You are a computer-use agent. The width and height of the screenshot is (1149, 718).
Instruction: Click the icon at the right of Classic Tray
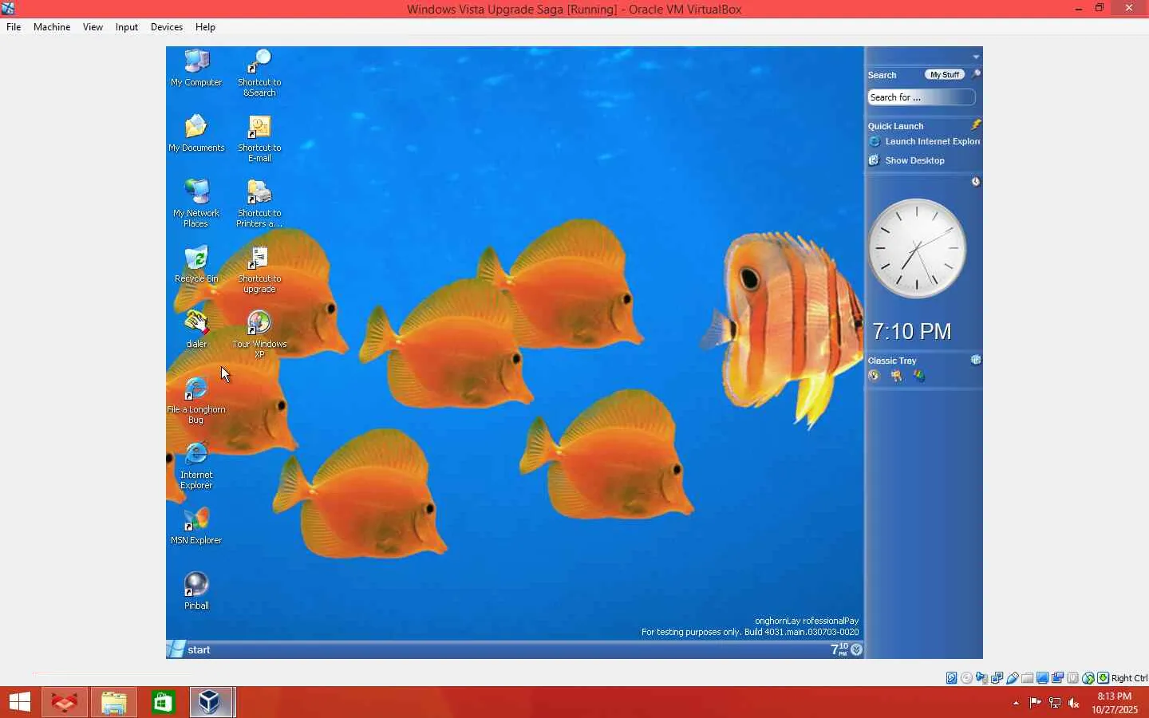tap(975, 360)
